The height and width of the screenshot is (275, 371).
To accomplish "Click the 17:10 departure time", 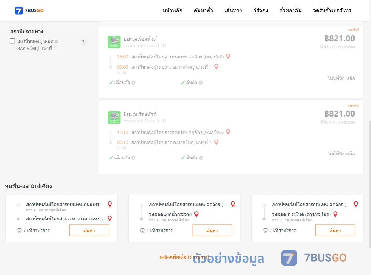I will tap(123, 132).
